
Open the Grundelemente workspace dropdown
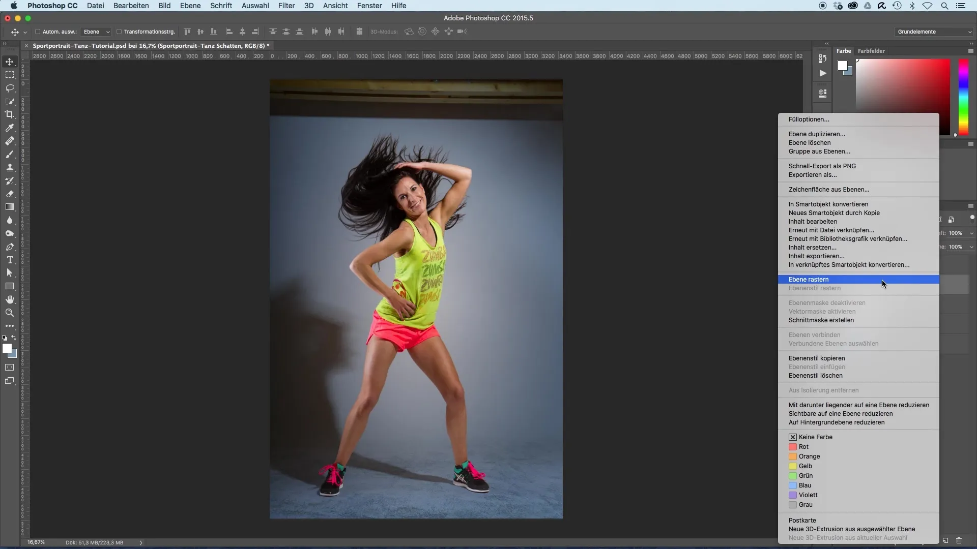tap(934, 32)
